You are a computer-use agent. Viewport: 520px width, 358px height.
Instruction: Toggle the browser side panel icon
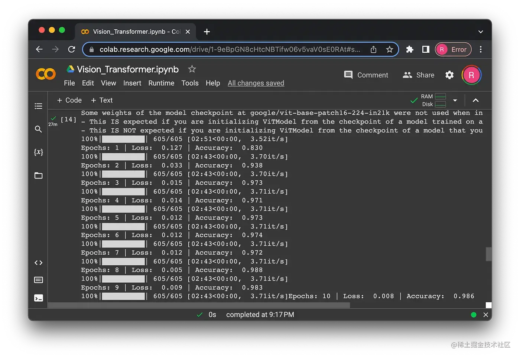coord(426,49)
